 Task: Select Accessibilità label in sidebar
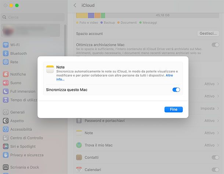(x=21, y=129)
